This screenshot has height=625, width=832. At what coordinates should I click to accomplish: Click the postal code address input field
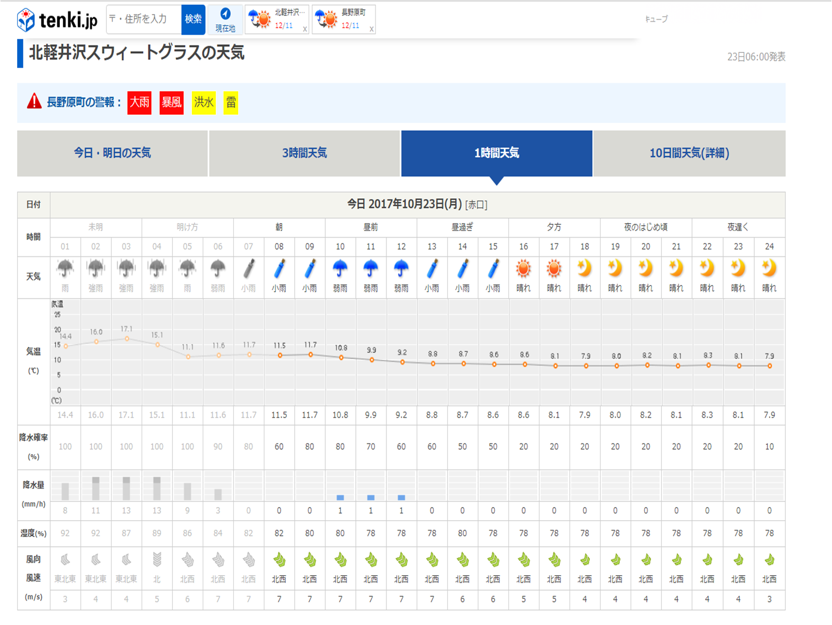click(144, 19)
